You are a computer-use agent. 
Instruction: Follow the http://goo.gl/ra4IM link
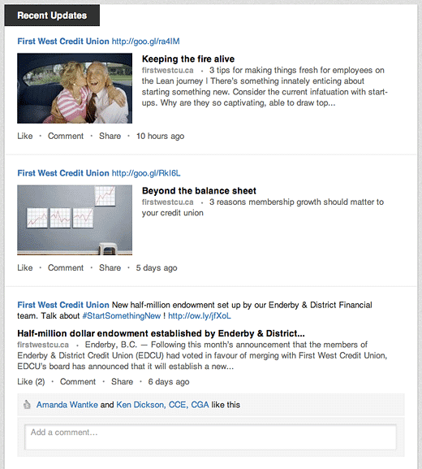point(145,41)
